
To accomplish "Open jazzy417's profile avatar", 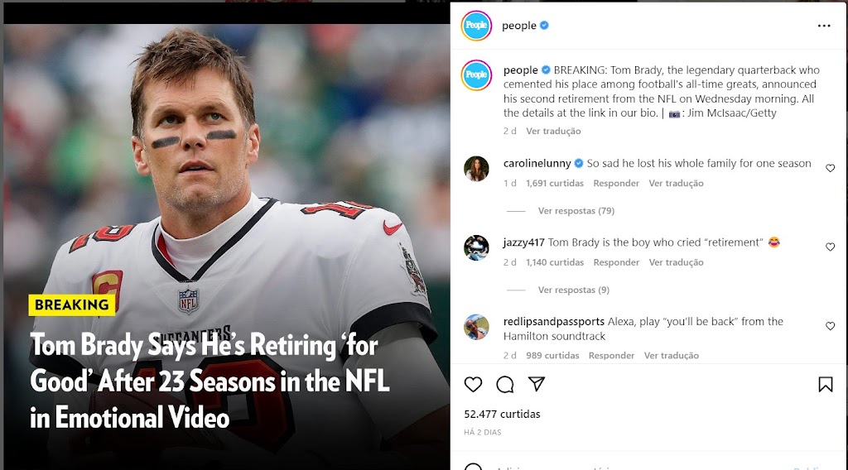I will [x=476, y=247].
